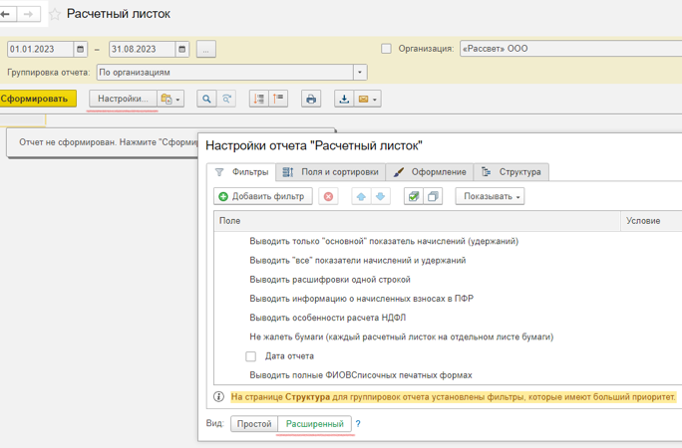Open help question mark near Вид
This screenshot has height=448, width=682.
pos(358,424)
